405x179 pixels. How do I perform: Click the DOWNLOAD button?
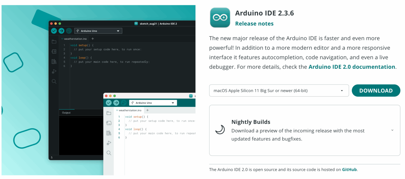point(376,90)
